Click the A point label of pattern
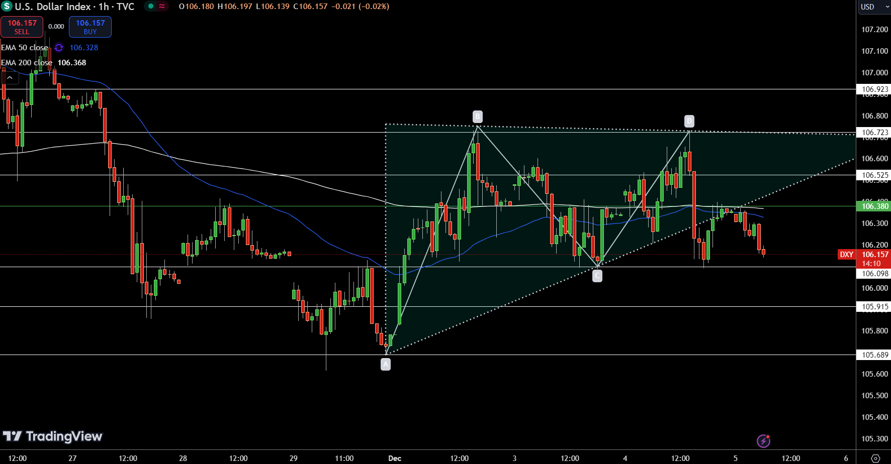This screenshot has height=464, width=891. 386,365
